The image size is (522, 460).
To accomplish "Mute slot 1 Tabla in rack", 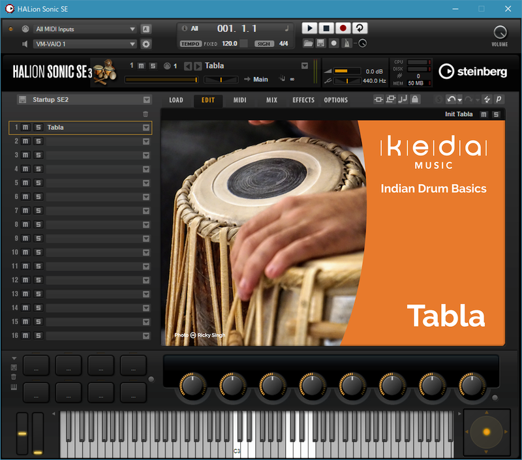I will [x=25, y=127].
